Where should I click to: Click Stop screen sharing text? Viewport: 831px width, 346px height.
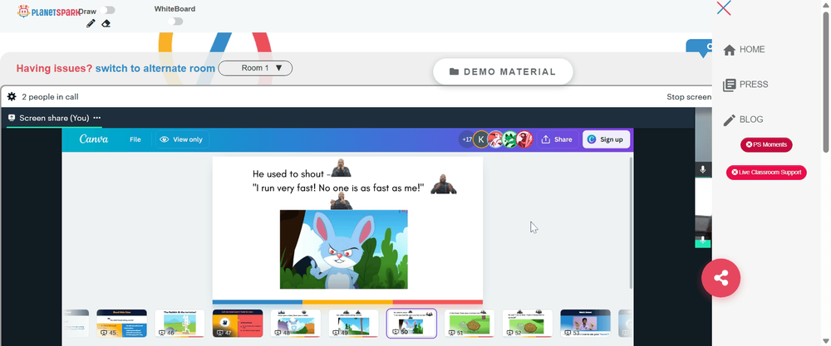pyautogui.click(x=689, y=97)
